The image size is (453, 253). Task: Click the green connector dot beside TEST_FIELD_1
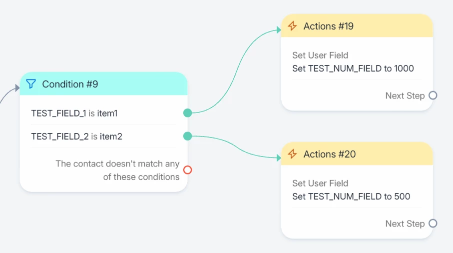[188, 113]
